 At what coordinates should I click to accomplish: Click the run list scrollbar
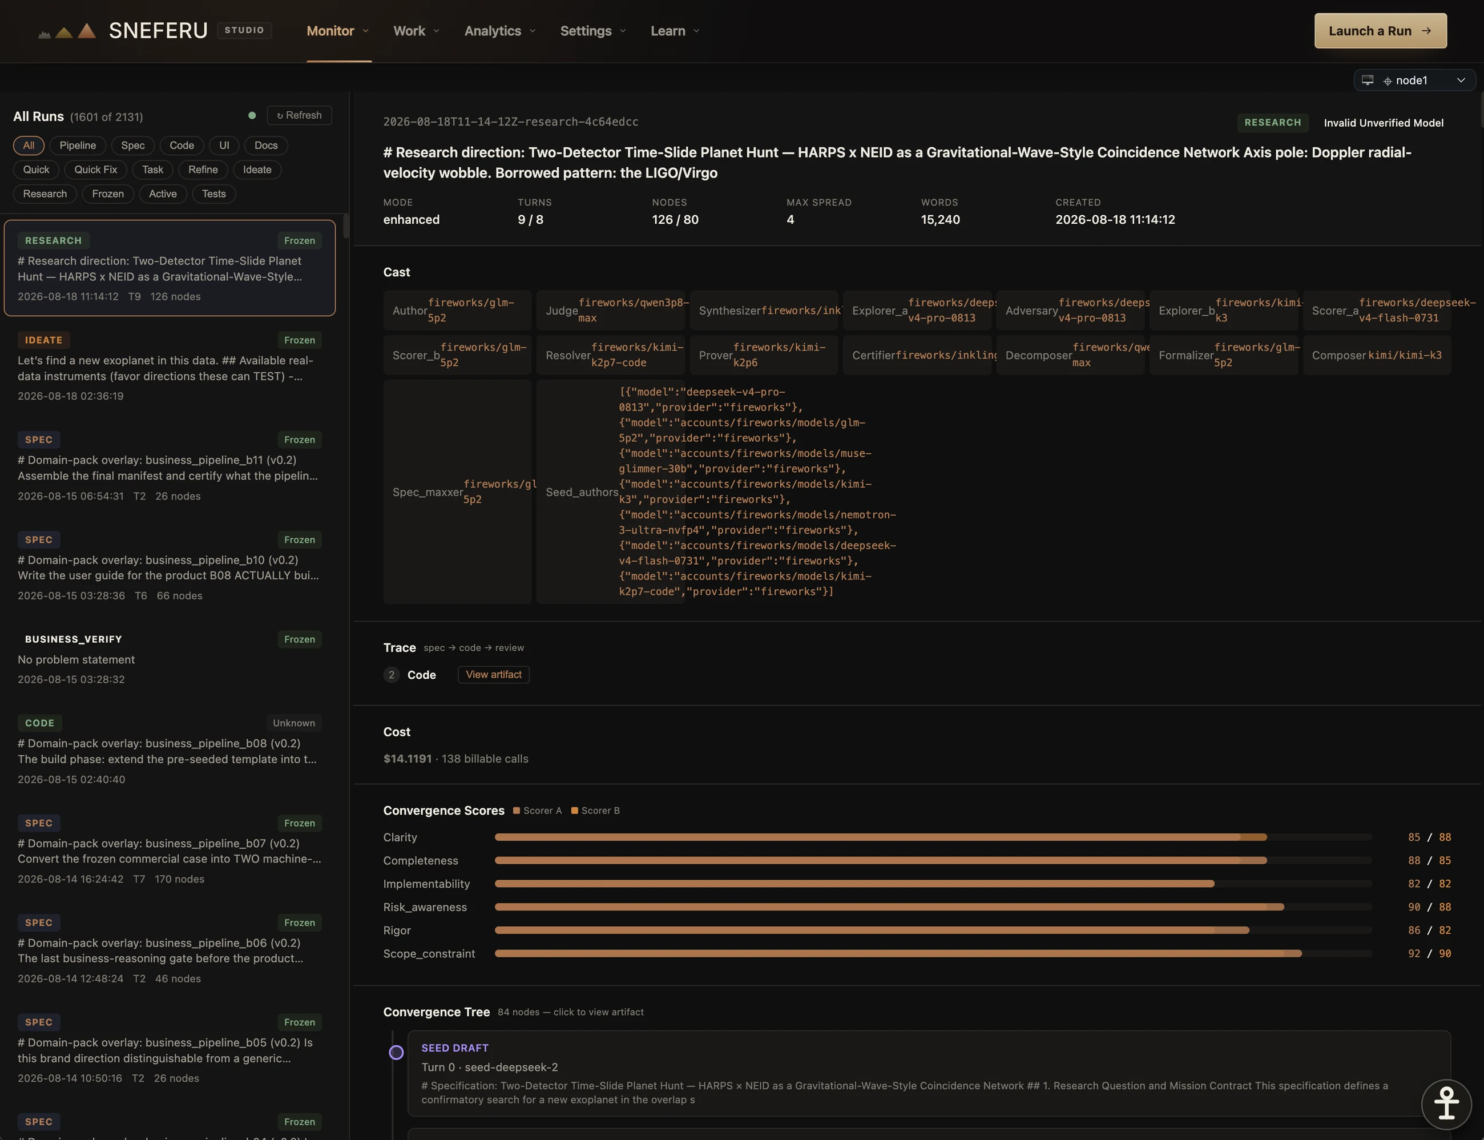(346, 226)
